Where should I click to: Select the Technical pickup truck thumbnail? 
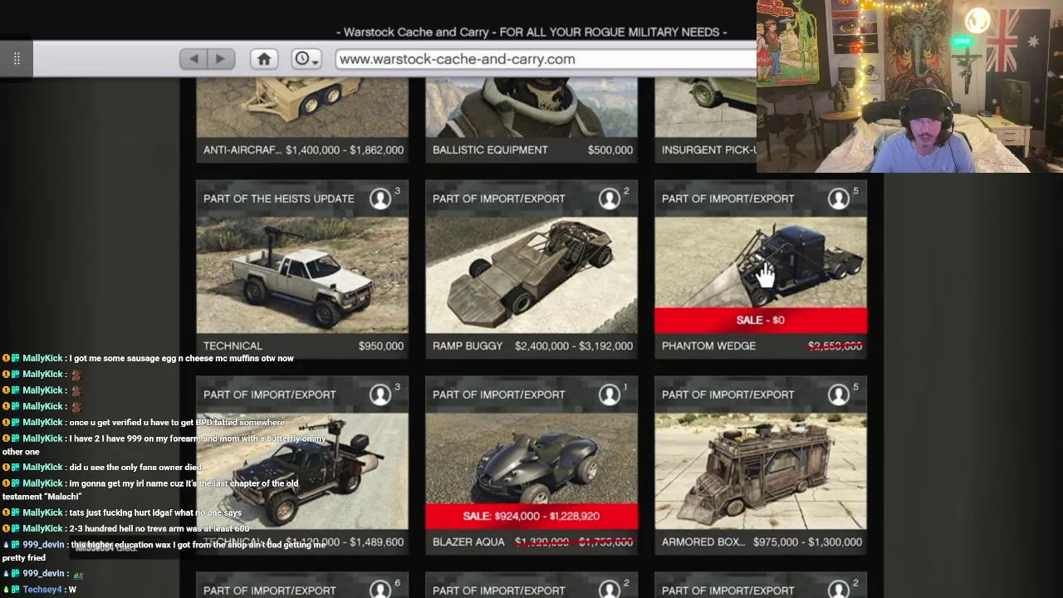[302, 275]
